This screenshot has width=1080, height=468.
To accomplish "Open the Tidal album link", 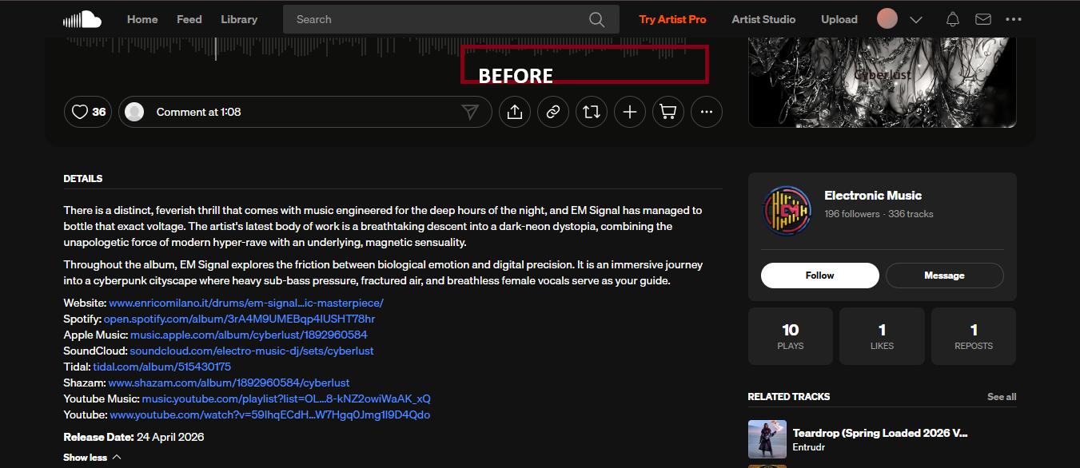I will (x=162, y=367).
